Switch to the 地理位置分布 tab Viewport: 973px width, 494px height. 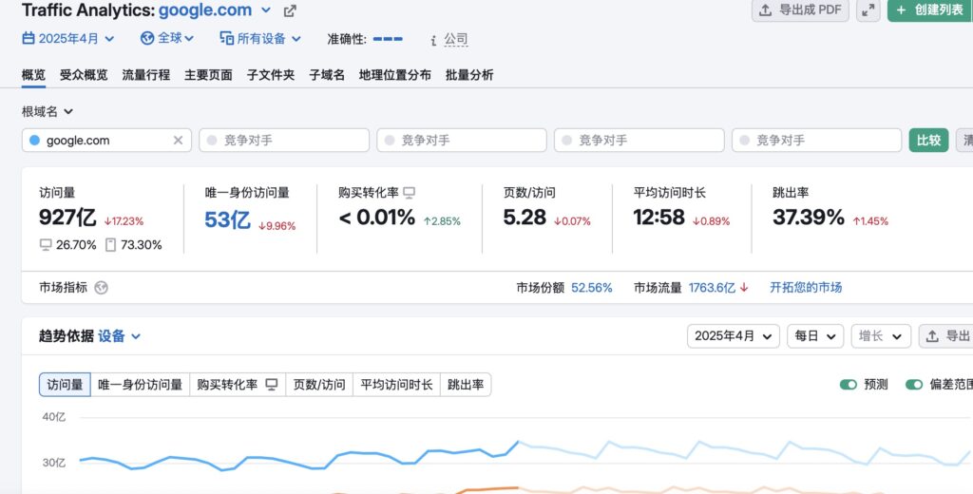pyautogui.click(x=394, y=75)
